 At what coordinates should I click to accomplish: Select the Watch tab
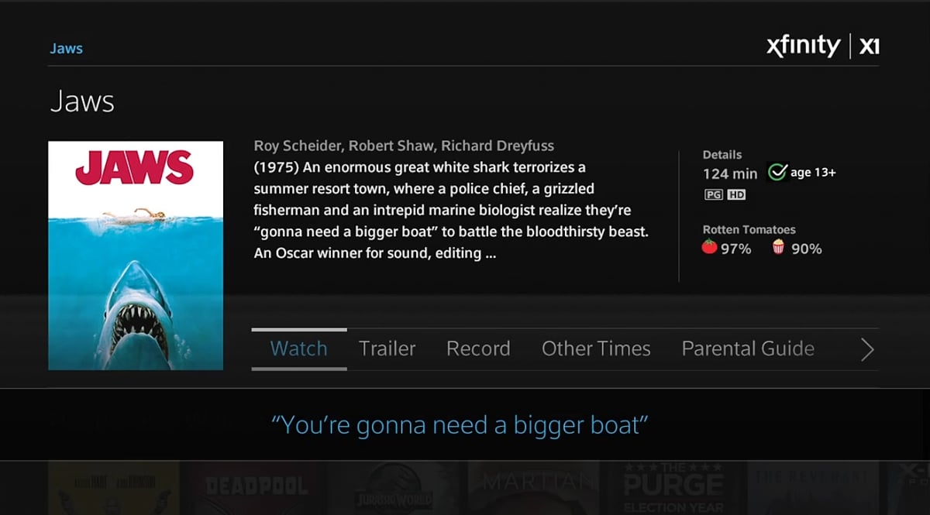[298, 348]
